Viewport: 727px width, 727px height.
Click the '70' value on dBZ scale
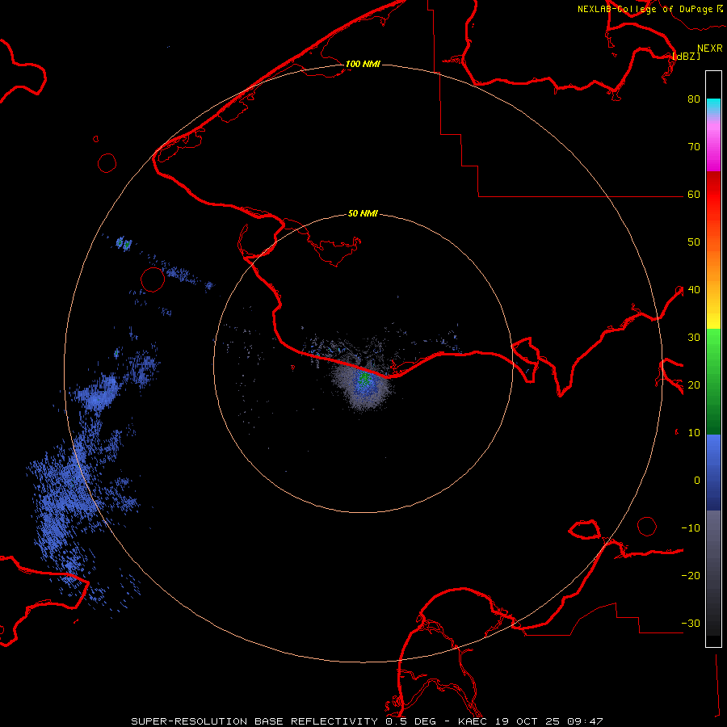click(694, 147)
